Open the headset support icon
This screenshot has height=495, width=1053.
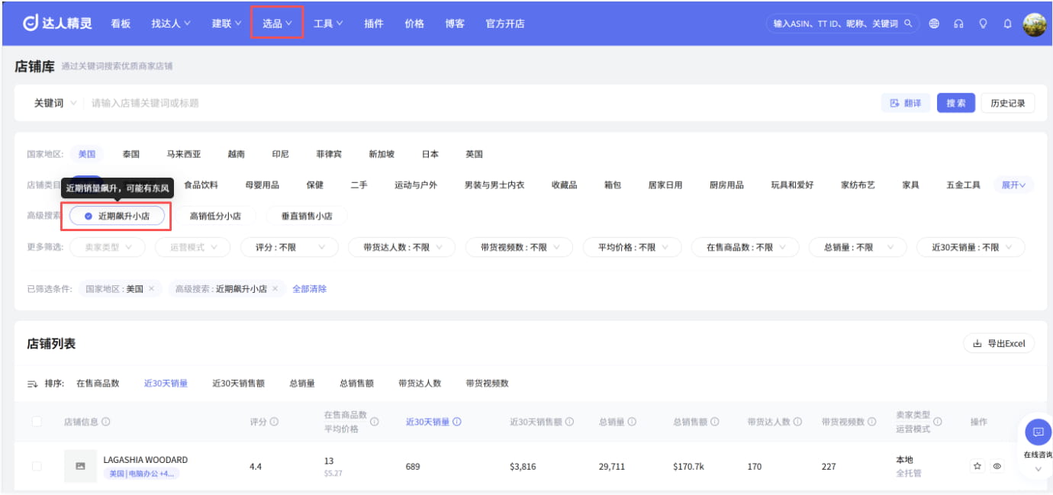pyautogui.click(x=958, y=24)
